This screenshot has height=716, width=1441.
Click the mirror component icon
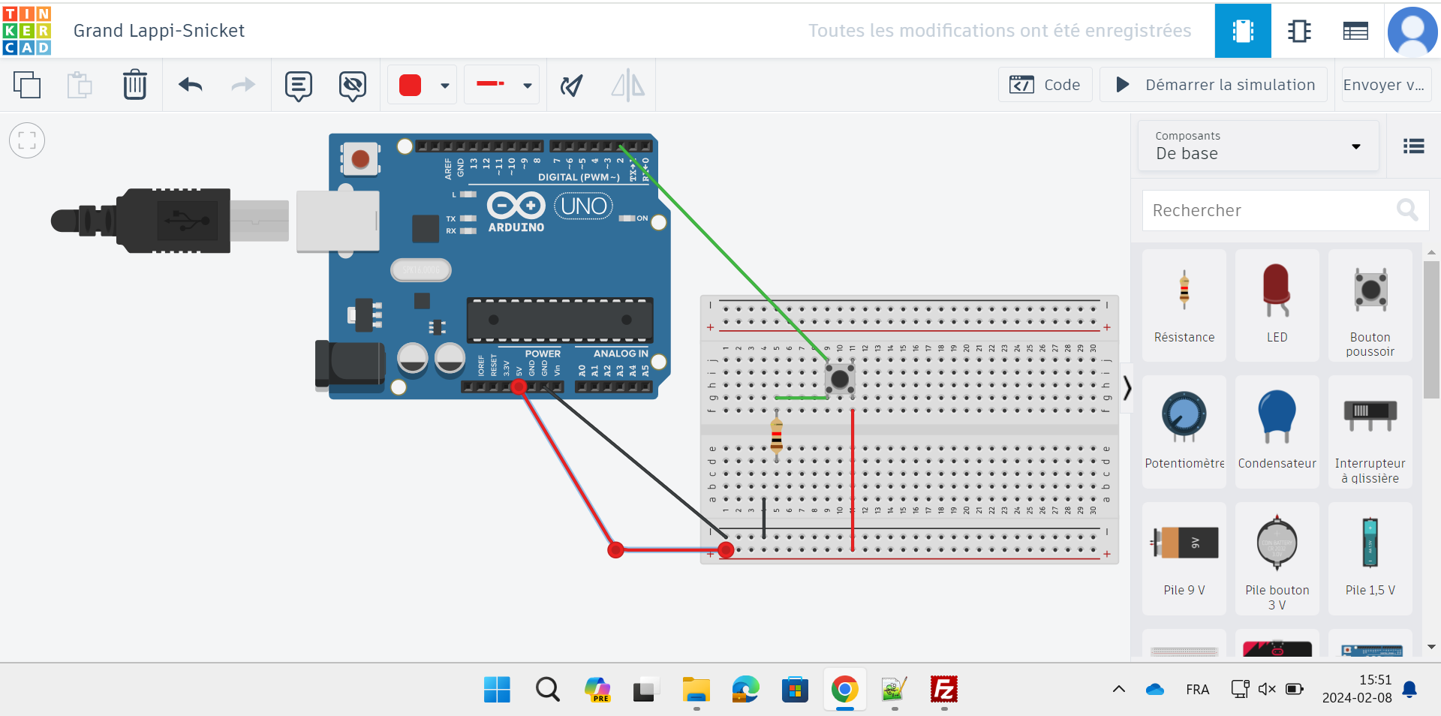point(627,85)
